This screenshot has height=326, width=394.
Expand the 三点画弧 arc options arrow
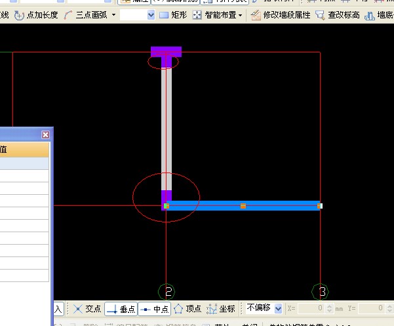point(113,15)
